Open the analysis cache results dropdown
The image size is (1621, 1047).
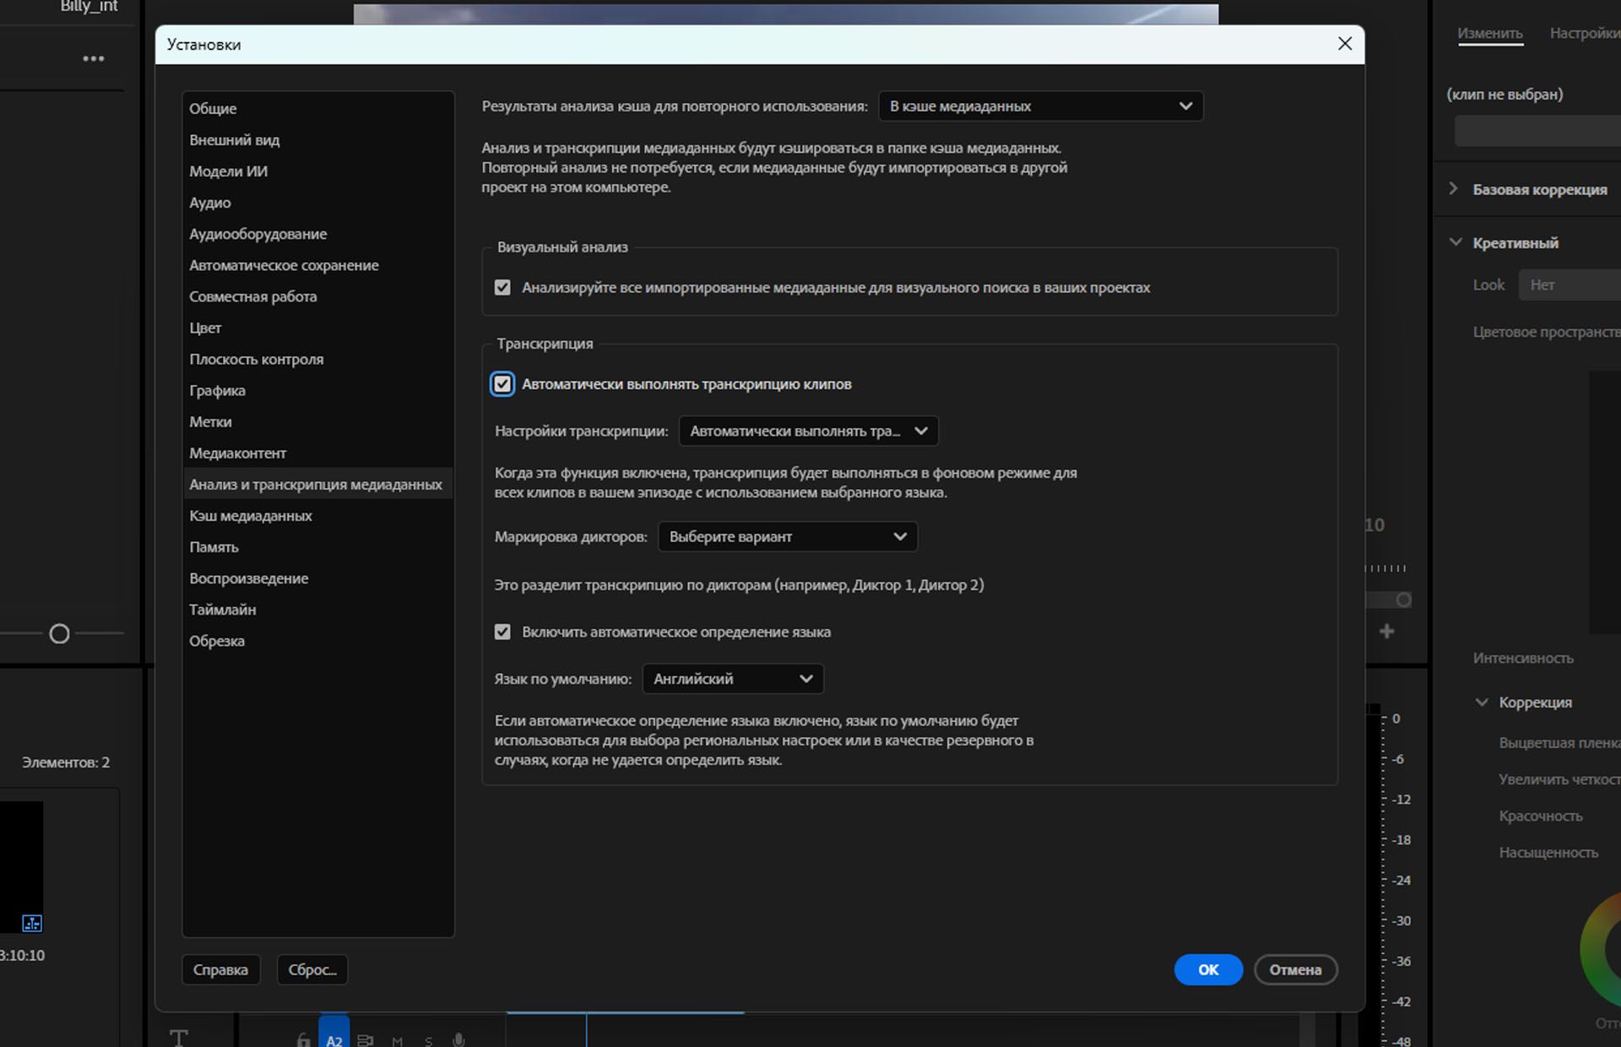[x=1040, y=106]
